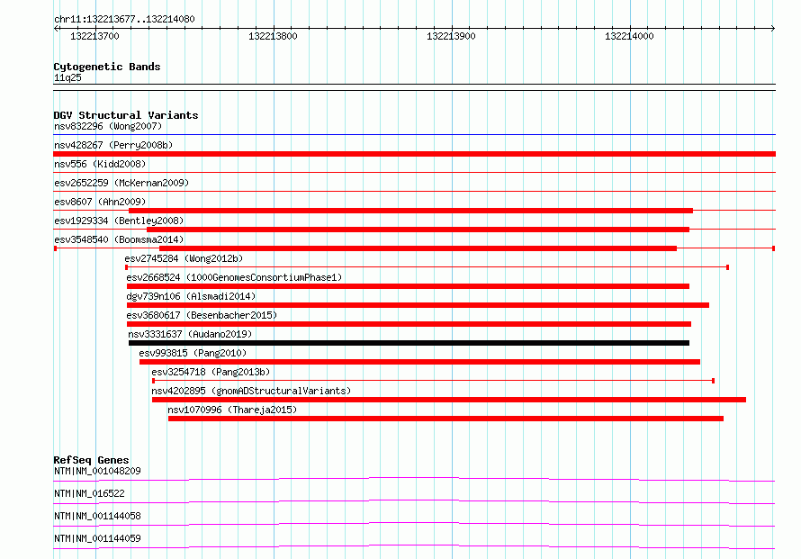Open variant nsv3331637 (Audano2019)

pyautogui.click(x=190, y=334)
